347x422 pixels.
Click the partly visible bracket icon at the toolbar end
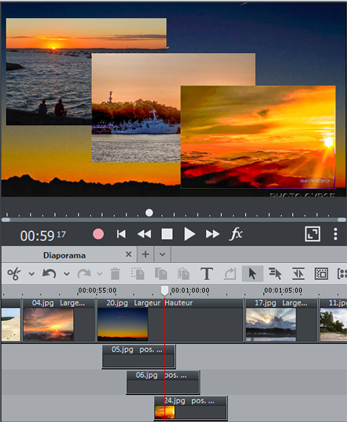[x=342, y=274]
